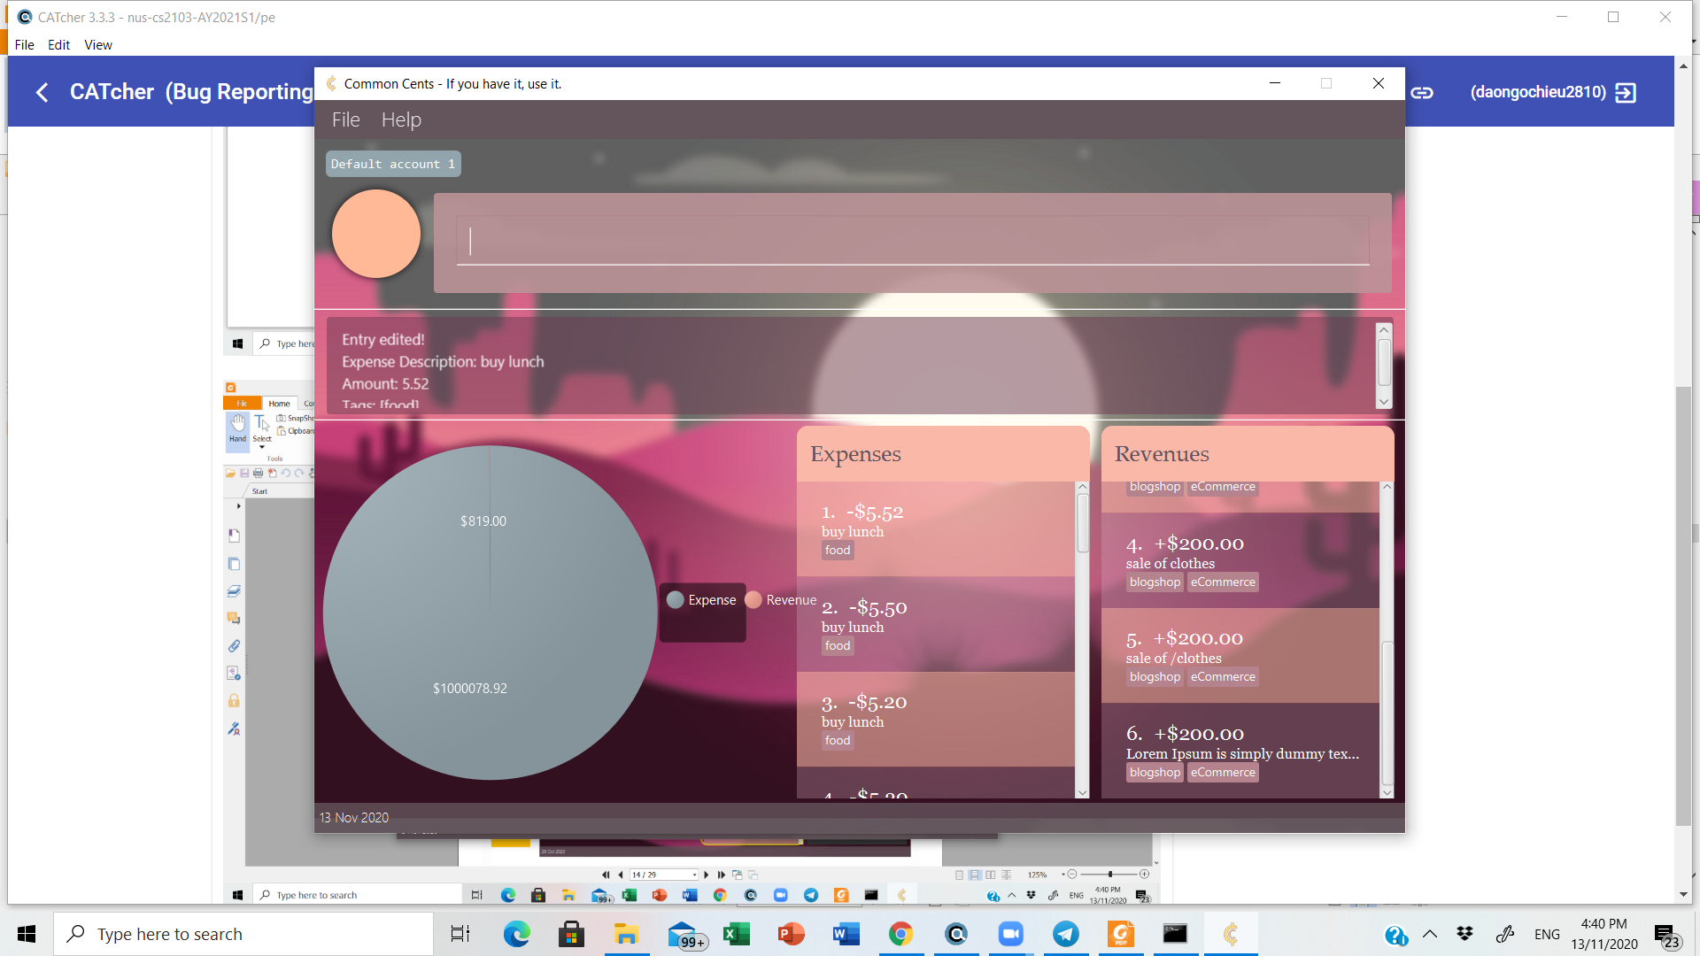This screenshot has height=956, width=1700.
Task: Click the round salmon profile circle
Action: pos(376,234)
